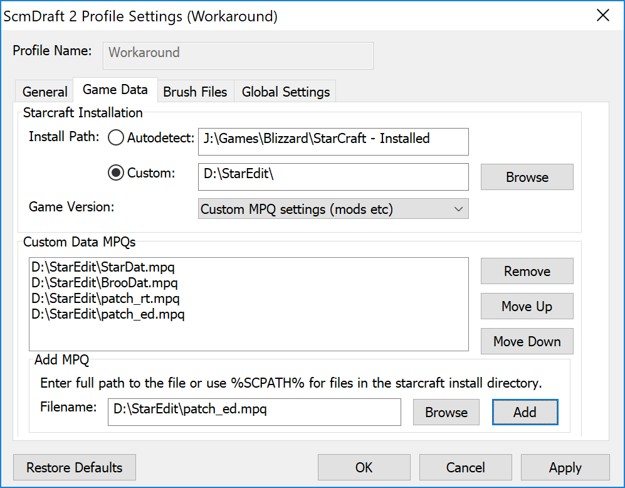
Task: Click the Game Data tab
Action: 115,90
